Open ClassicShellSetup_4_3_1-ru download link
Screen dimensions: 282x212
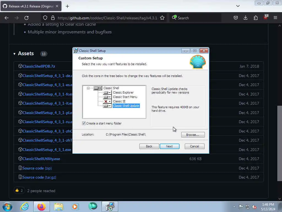pyautogui.click(x=47, y=122)
